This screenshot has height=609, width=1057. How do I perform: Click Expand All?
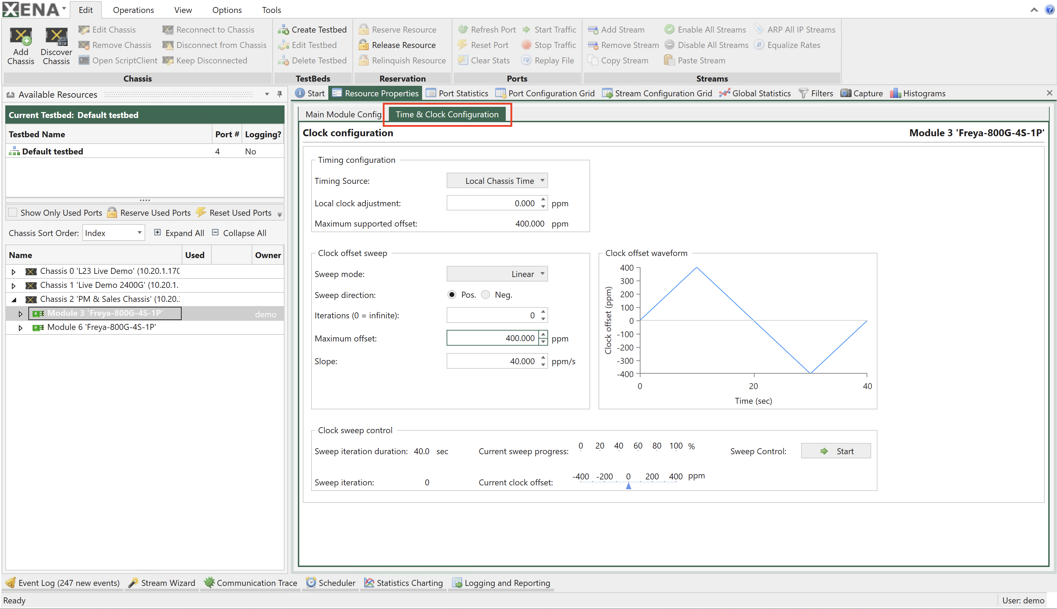(179, 233)
